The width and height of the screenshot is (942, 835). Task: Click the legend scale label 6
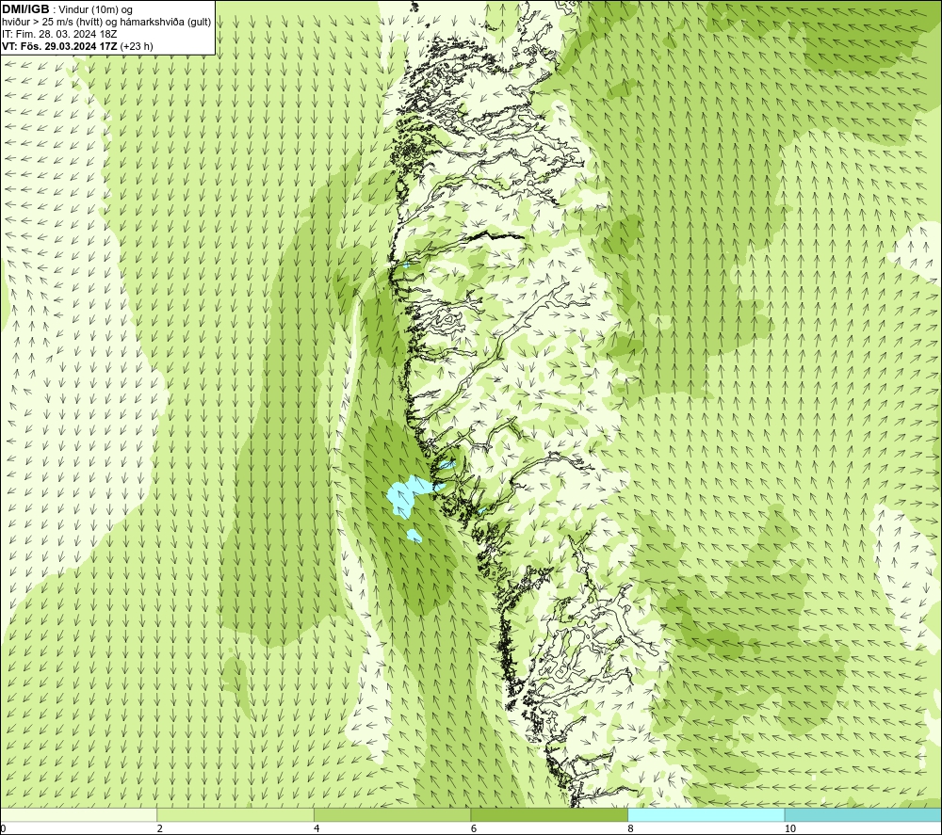pyautogui.click(x=474, y=829)
